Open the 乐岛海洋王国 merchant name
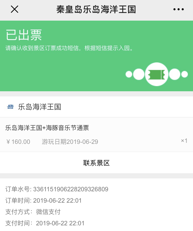193x231 pixels. [40, 107]
